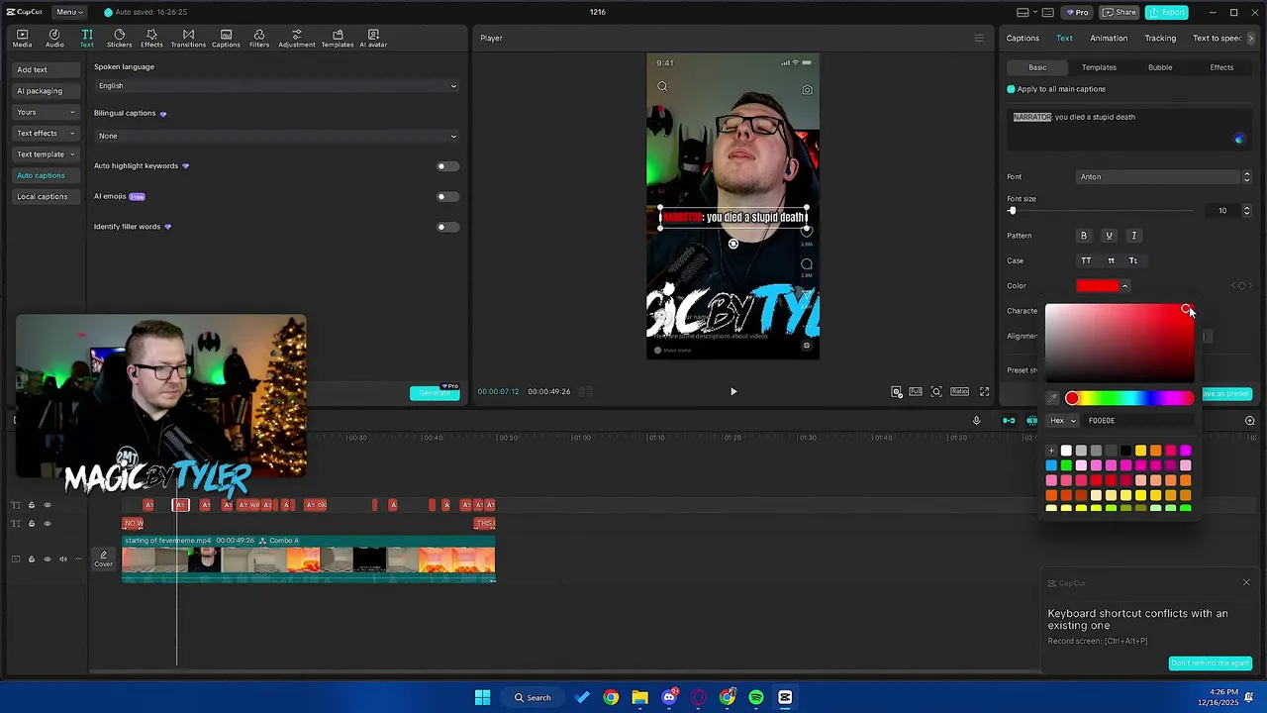
Task: Open the Captions tool in top toolbar
Action: coord(226,38)
